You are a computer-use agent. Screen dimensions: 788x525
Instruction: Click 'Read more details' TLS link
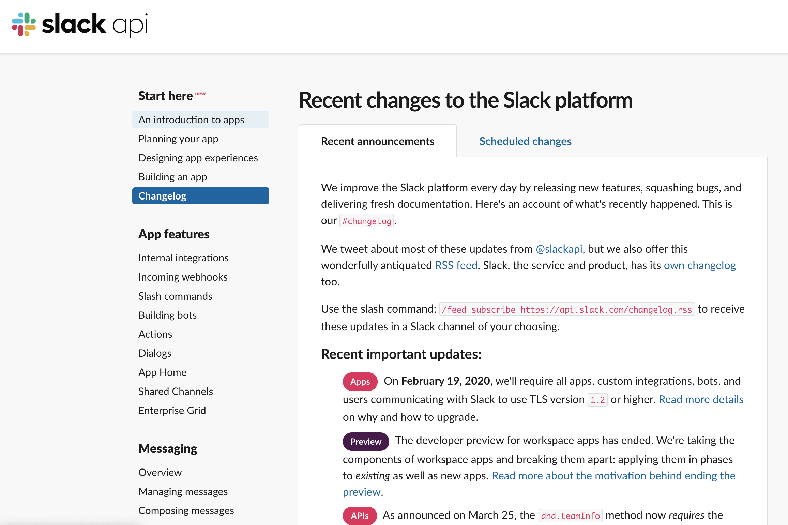pyautogui.click(x=701, y=399)
